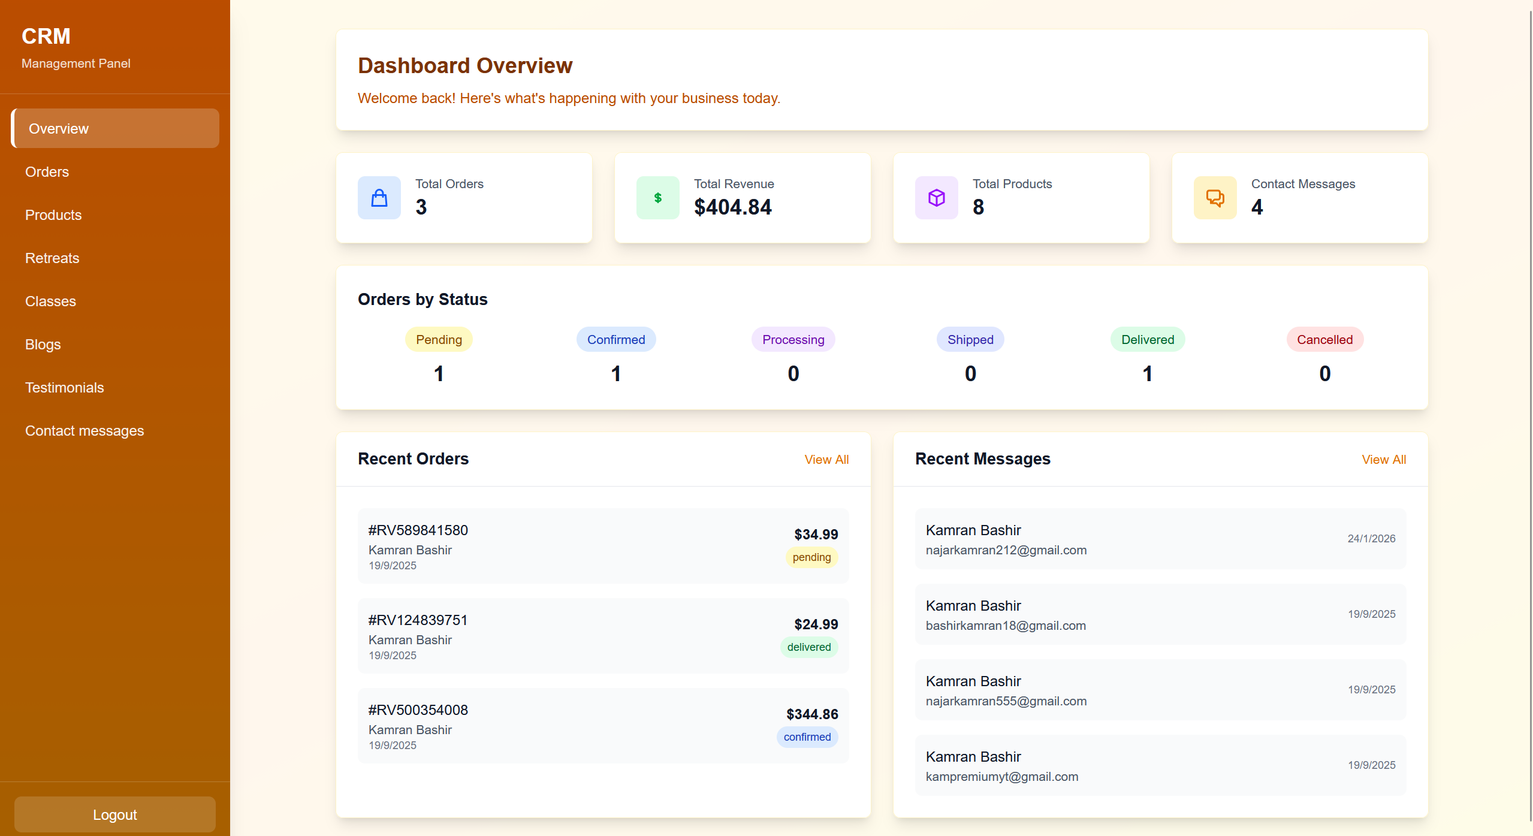The height and width of the screenshot is (836, 1533).
Task: Open the Products section
Action: point(53,215)
